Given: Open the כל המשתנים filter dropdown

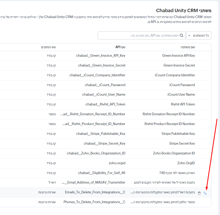Looking at the screenshot, I should pos(199,36).
